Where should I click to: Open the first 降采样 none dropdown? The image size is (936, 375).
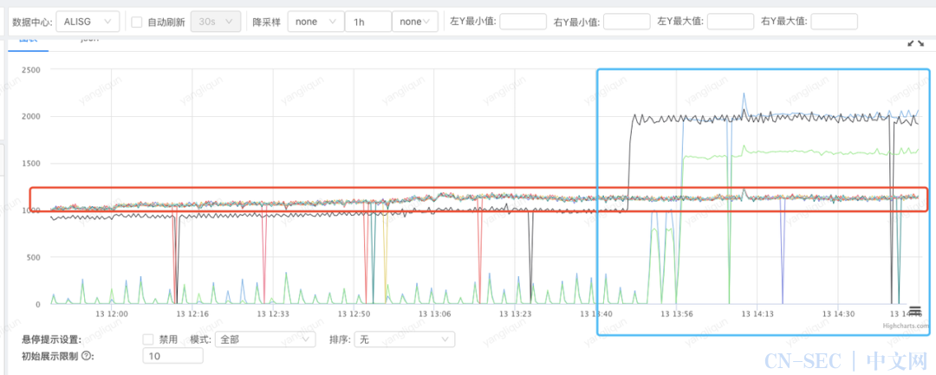pos(315,22)
